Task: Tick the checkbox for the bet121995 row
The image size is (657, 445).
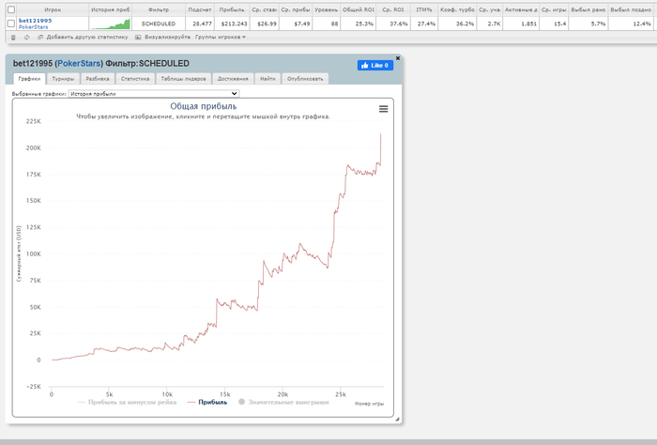Action: pyautogui.click(x=11, y=23)
